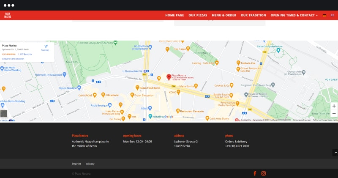This screenshot has height=178, width=338.
Task: Click the Bubble Bauch Tea Art Café marker
Action: tap(231, 96)
